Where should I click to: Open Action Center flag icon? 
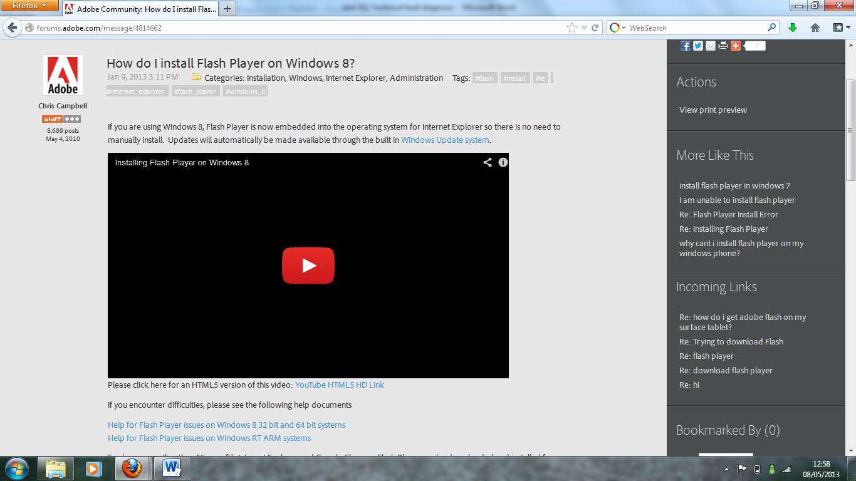click(x=741, y=468)
